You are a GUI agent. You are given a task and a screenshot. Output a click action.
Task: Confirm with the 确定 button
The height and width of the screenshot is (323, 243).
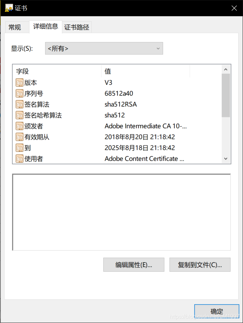coord(217,311)
